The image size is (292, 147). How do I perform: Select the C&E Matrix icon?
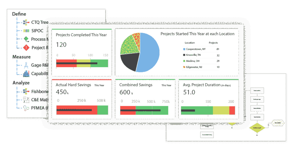tap(26, 100)
